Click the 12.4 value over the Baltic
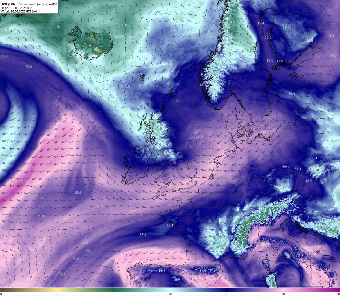The height and width of the screenshot is (296, 340). [x=292, y=94]
